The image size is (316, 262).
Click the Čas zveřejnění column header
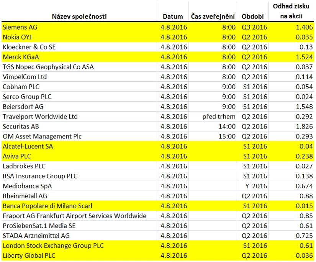[x=213, y=16]
